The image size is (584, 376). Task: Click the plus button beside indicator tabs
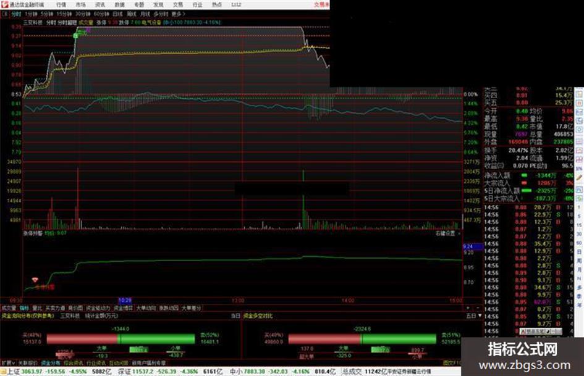click(468, 308)
